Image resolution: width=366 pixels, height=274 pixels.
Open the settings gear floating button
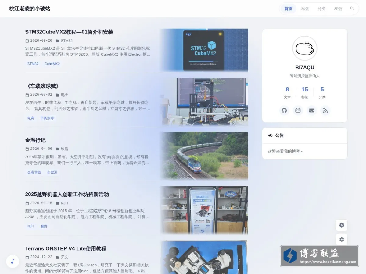coord(342,240)
